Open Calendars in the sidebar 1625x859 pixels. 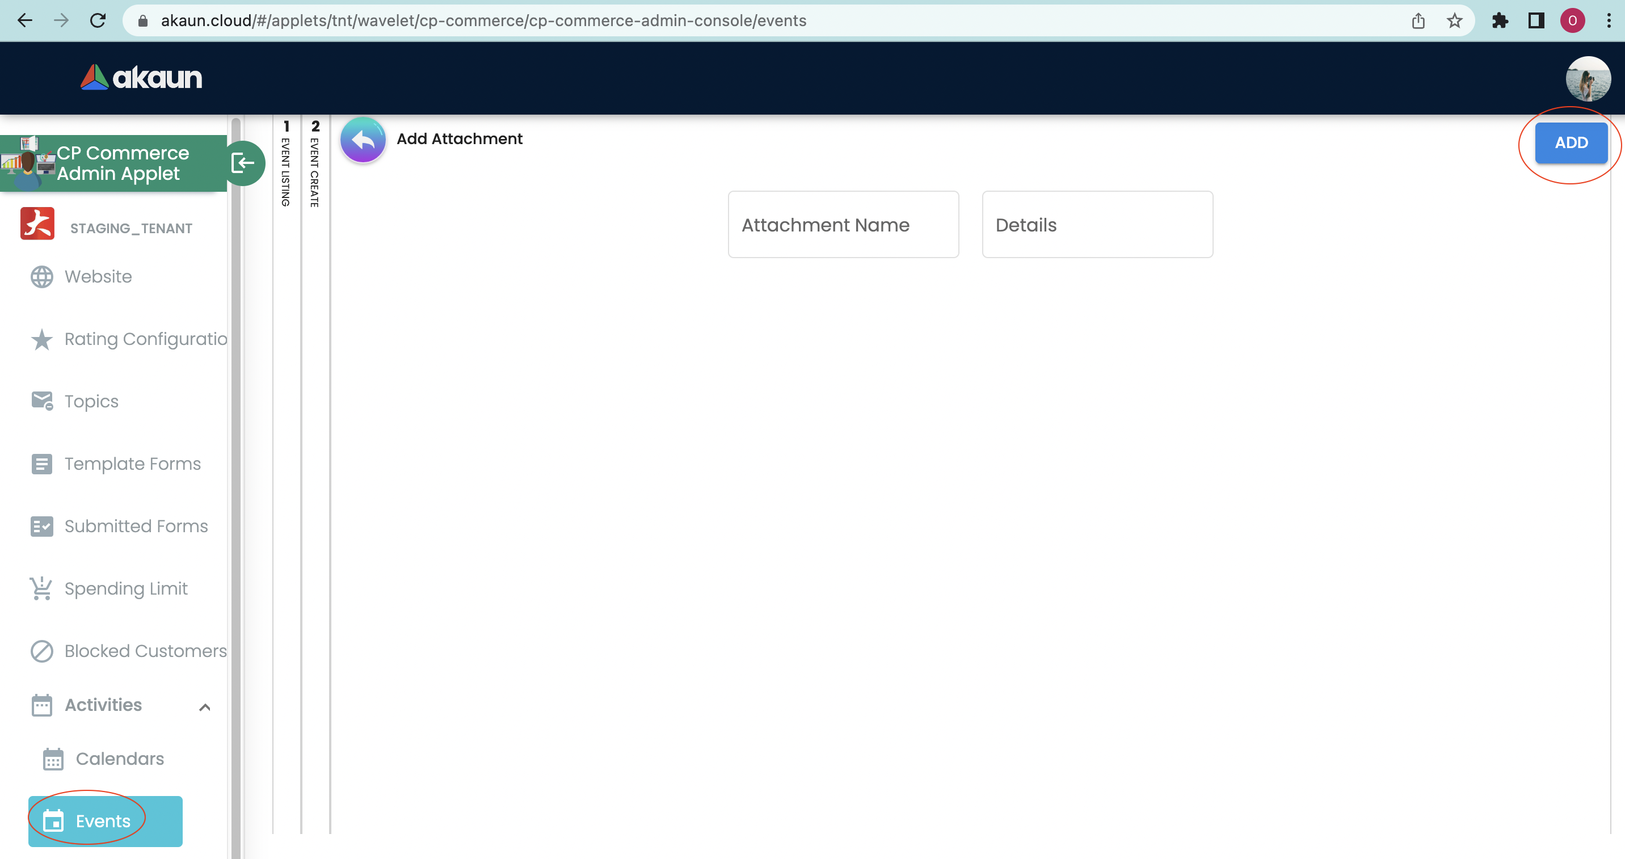click(119, 759)
